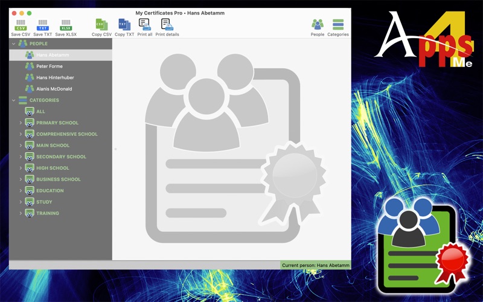
Task: Click the certificate icon beside ALL
Action: tap(30, 111)
